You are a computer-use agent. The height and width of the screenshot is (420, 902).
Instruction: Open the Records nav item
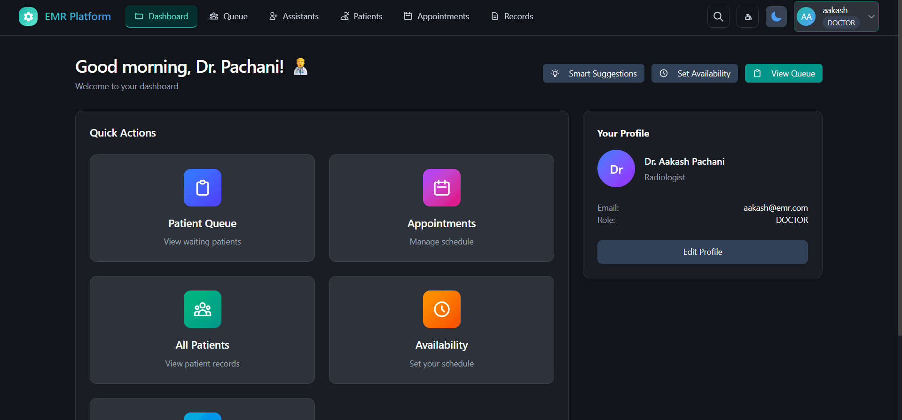click(512, 16)
